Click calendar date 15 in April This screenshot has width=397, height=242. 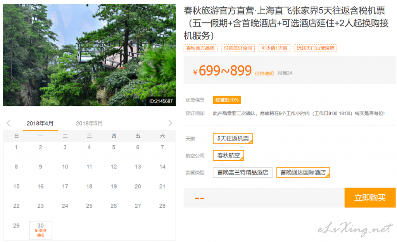16,186
